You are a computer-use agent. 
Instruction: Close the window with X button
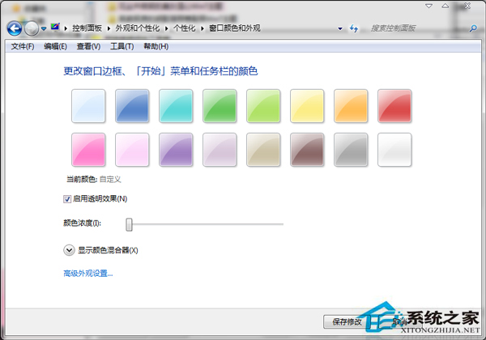click(467, 6)
